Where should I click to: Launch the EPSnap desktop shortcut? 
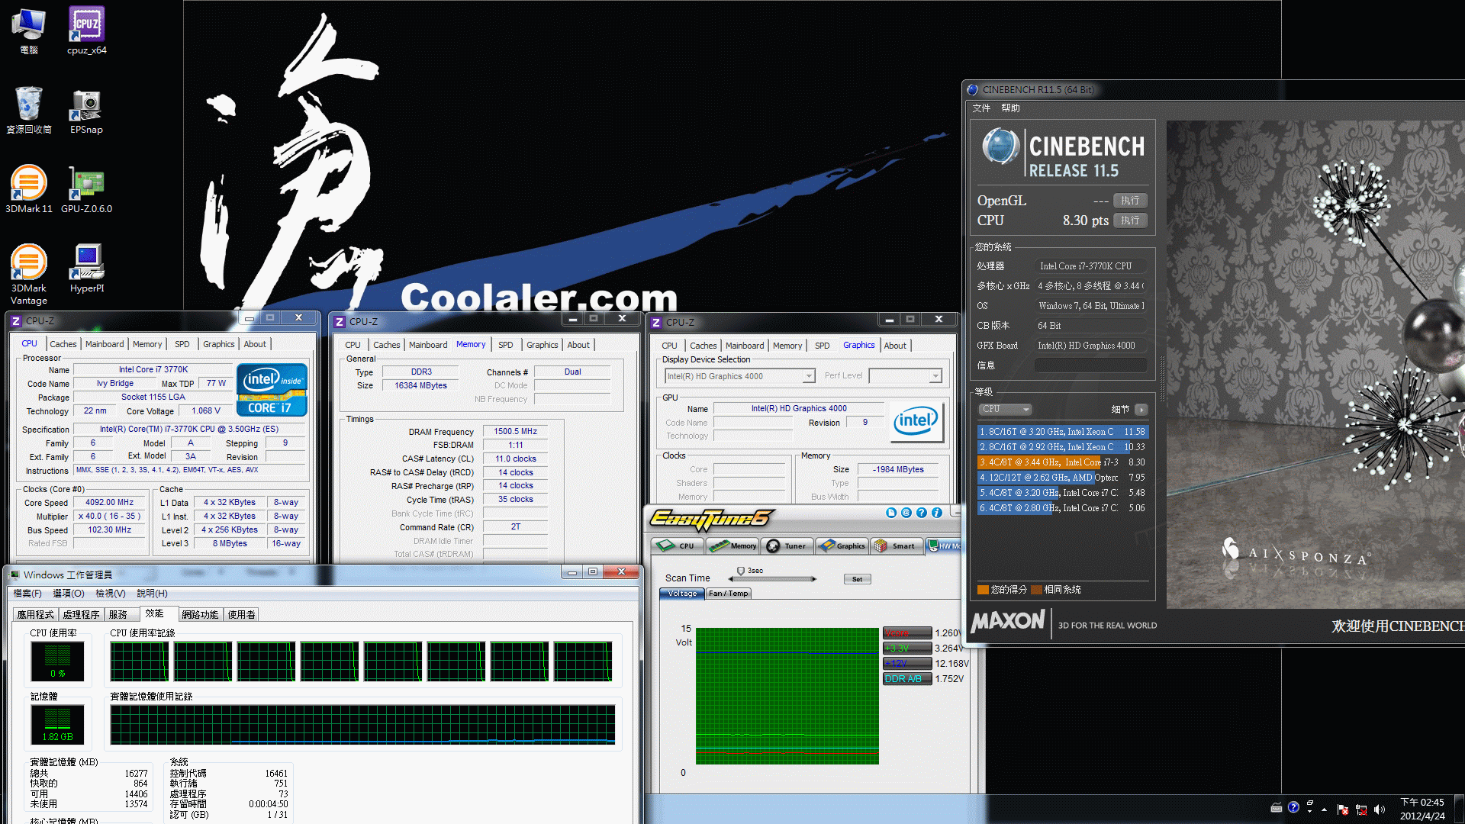86,111
